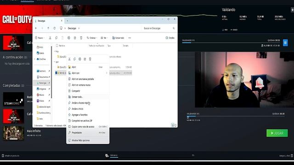Image resolution: width=294 pixels, height=165 pixels.
Task: Choose Anclar a Inicio
Action: tap(88, 109)
